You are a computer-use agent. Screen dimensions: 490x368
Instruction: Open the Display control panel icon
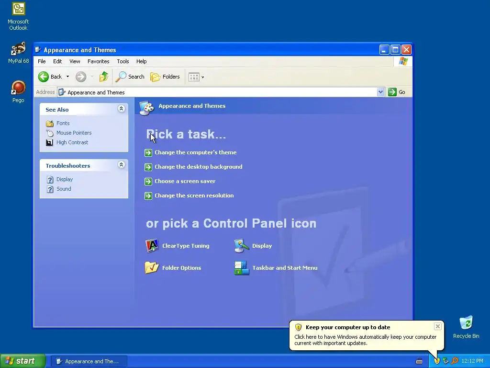point(242,246)
